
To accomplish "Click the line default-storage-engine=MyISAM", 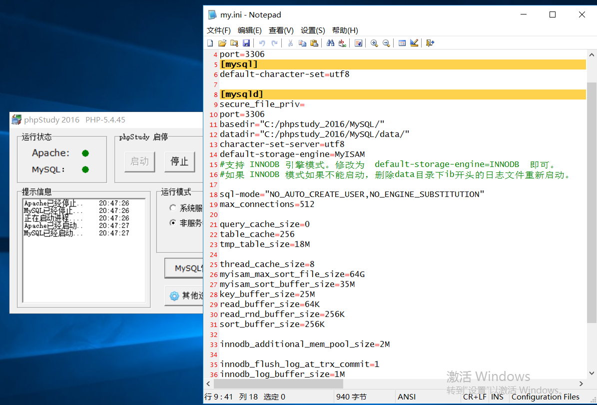I will (292, 154).
